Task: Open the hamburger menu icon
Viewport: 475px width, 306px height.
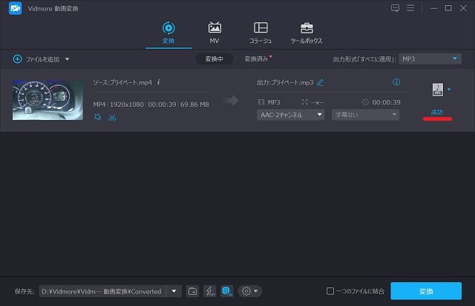Action: (x=410, y=8)
